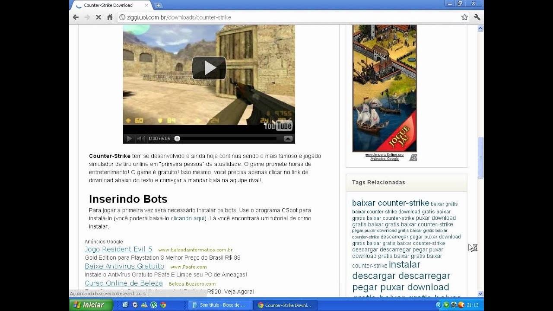Screen dimensions: 553x311
Task: Open the www.ImperiaOnline.org link
Action: click(x=385, y=155)
